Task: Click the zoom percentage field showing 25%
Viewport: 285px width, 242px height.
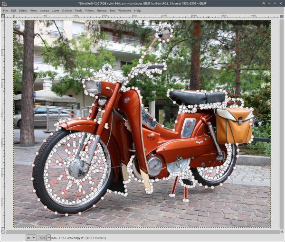Action: (42, 238)
